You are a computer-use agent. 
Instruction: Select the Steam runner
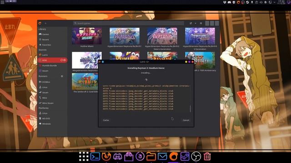52,92
